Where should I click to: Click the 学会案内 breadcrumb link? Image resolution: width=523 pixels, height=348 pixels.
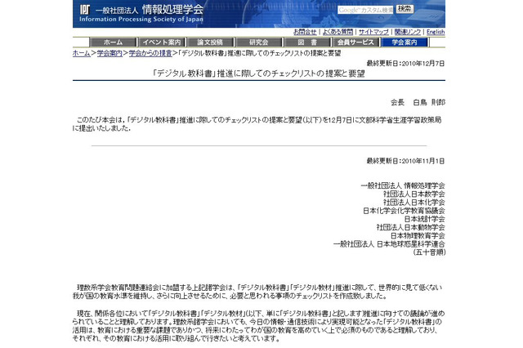click(109, 52)
